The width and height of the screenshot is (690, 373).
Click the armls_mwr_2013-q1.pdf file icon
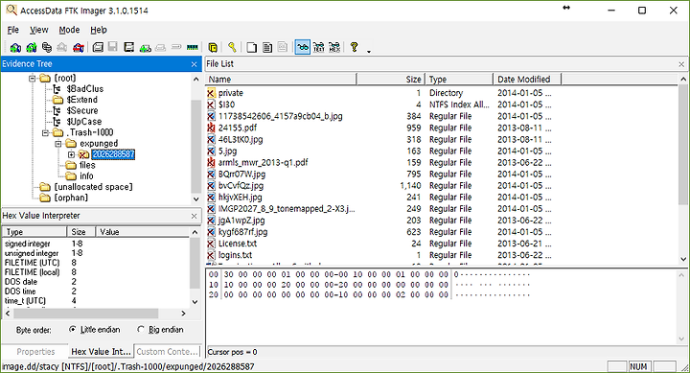pos(211,162)
